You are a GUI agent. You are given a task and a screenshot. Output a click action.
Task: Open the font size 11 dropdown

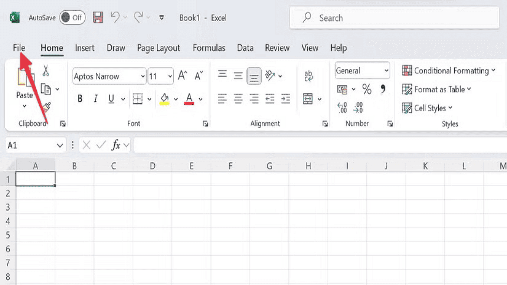click(x=170, y=76)
